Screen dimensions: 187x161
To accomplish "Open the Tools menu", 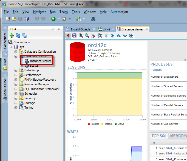I will point(76,12).
